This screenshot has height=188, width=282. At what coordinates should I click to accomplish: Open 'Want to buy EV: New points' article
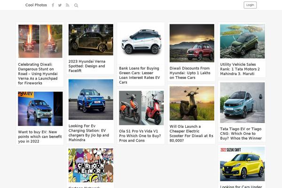point(40,137)
